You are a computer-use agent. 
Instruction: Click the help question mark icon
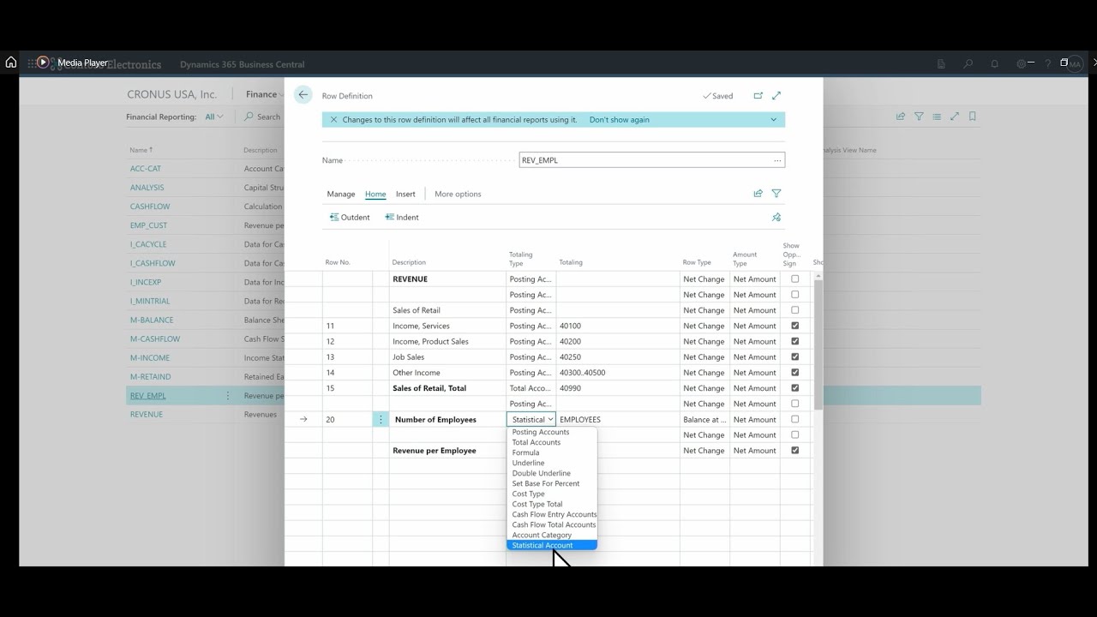[x=1047, y=64]
